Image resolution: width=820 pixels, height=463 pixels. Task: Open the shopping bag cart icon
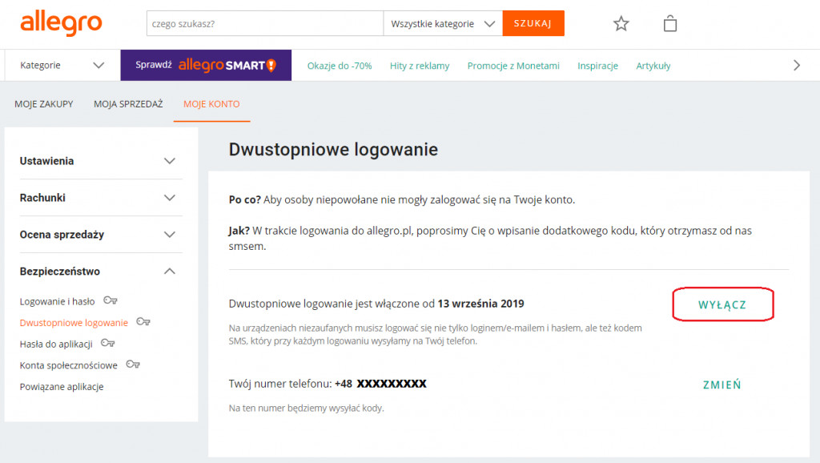[x=670, y=24]
